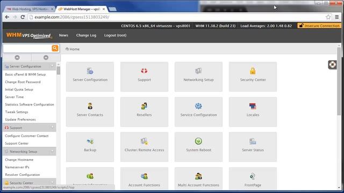
Task: Open the Locales flag icon
Action: coord(253,106)
